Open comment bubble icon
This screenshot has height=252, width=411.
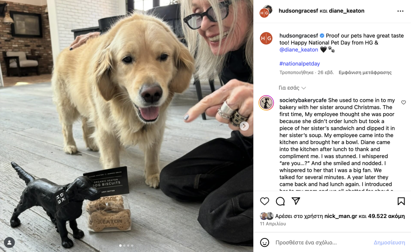coord(280,201)
